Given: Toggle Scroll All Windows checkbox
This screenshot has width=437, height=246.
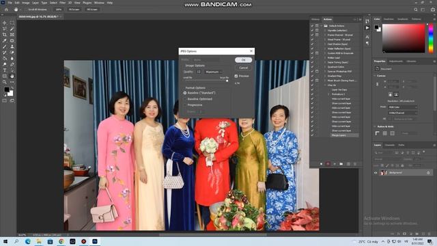Looking at the screenshot, I should pos(25,10).
